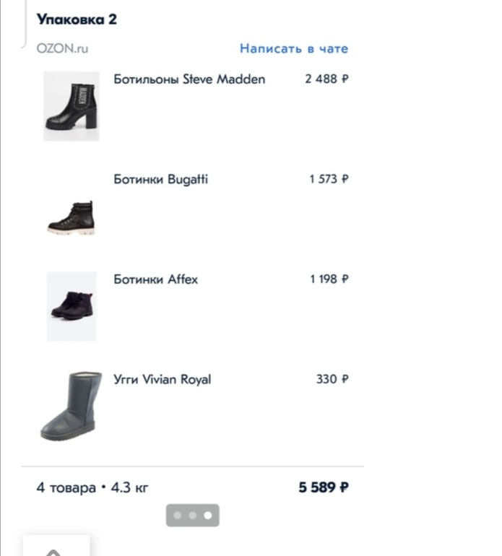Click the 5 589 ₽ total amount
Viewport: 502px width, 556px height.
click(324, 488)
